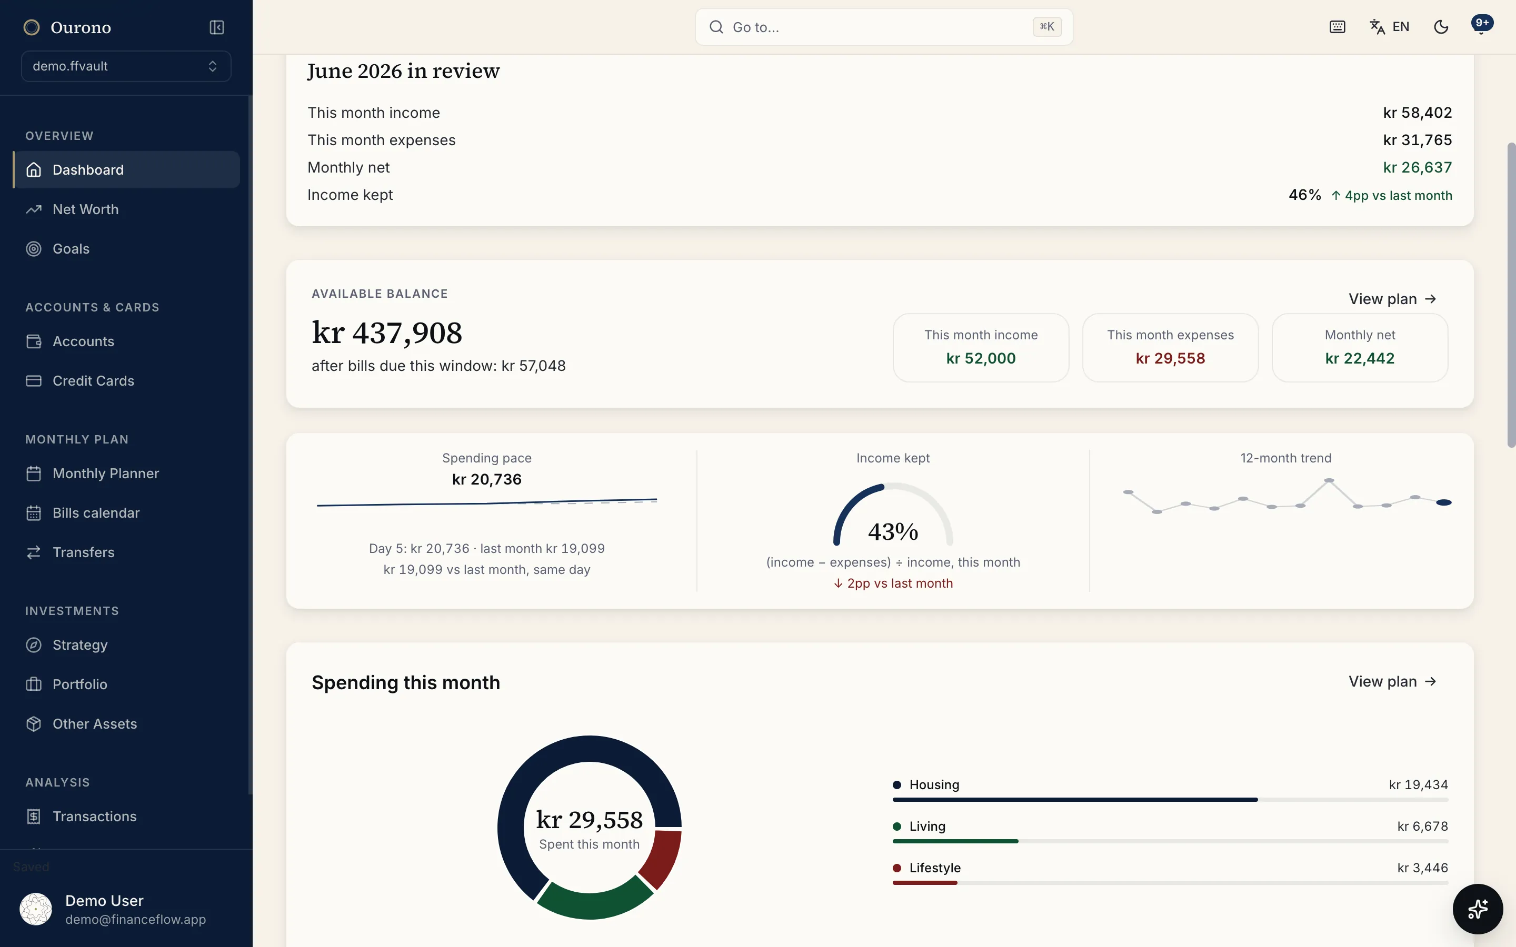
Task: Go to Net Worth
Action: pos(126,208)
